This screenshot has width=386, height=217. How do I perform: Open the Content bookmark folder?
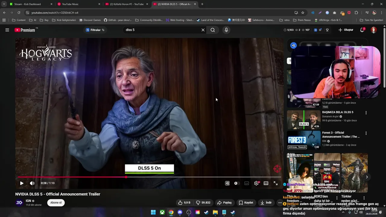[19, 20]
